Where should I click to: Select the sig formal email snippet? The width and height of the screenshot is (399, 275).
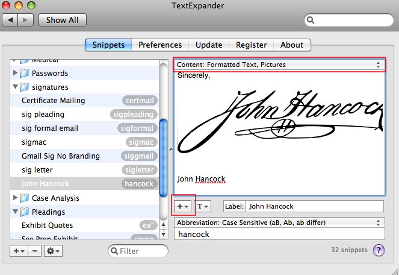50,128
